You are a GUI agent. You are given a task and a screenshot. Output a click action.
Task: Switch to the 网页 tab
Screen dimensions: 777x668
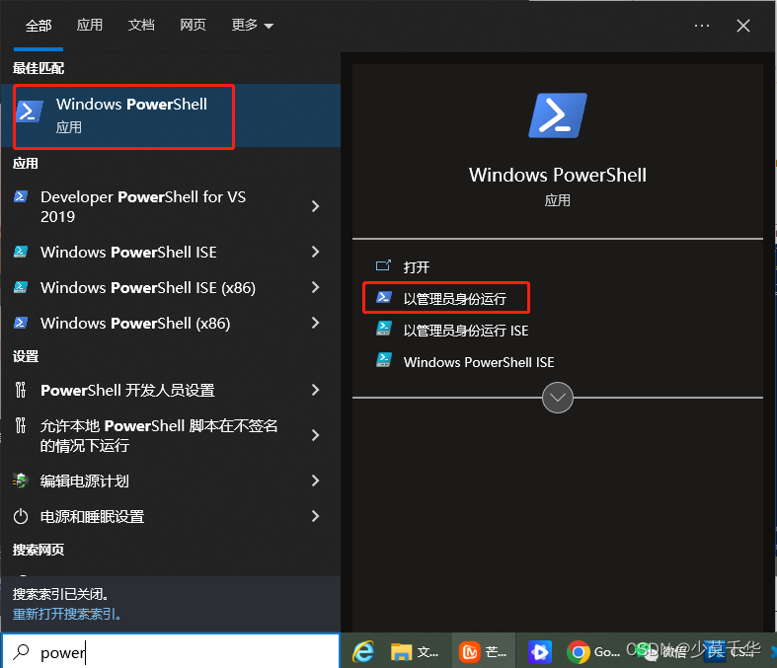193,25
